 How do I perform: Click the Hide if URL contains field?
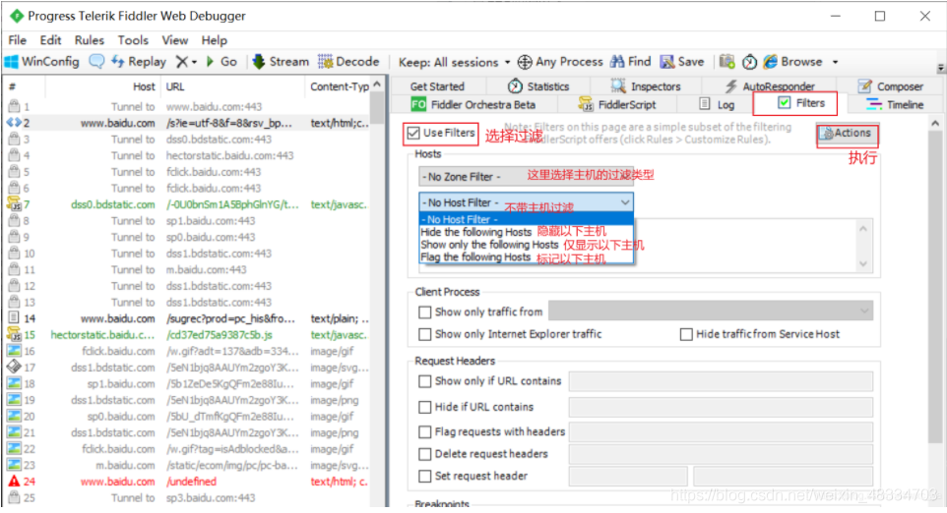721,407
